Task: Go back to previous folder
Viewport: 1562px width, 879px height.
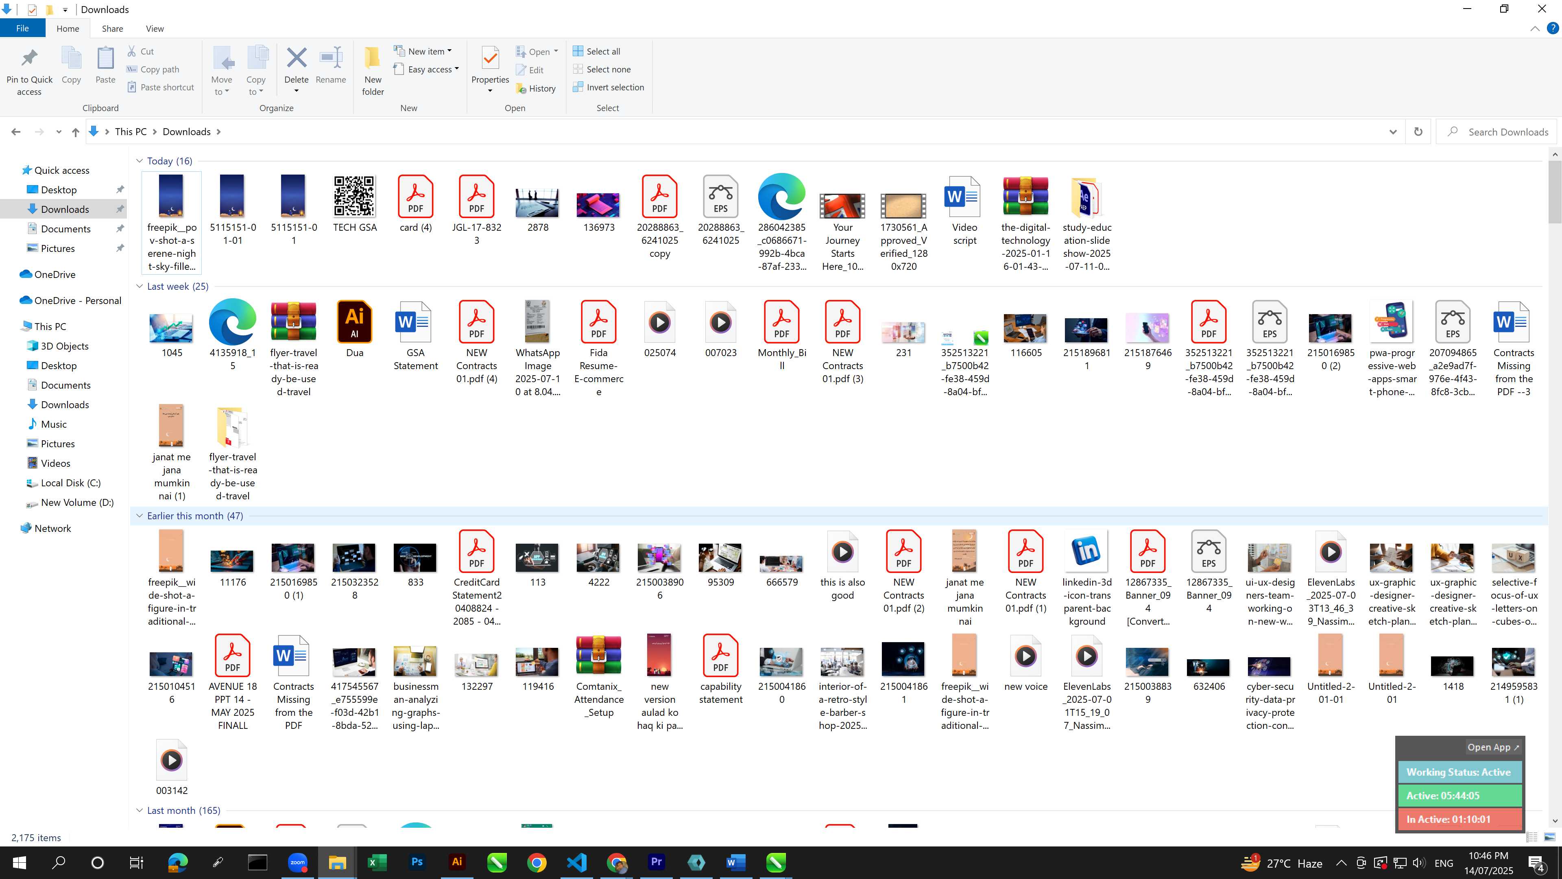Action: click(16, 131)
